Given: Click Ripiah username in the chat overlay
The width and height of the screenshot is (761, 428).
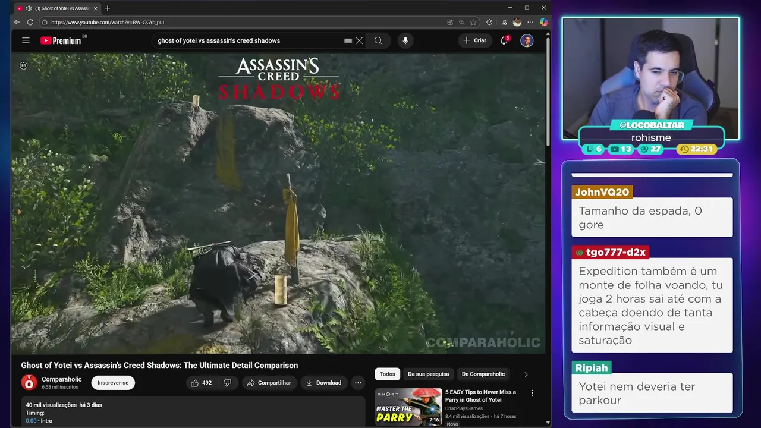Looking at the screenshot, I should pyautogui.click(x=592, y=367).
